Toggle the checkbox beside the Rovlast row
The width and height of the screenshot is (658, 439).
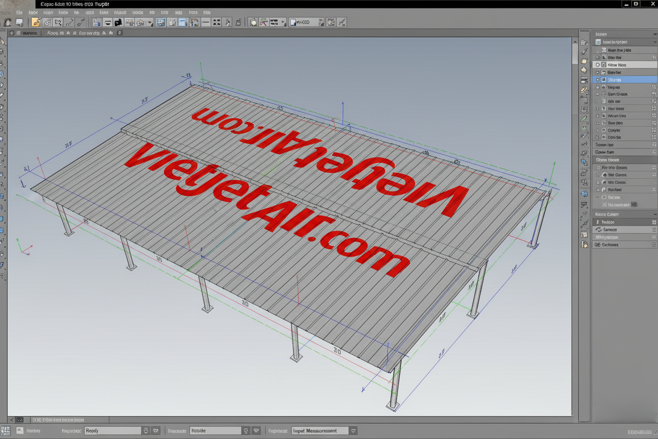pyautogui.click(x=598, y=189)
